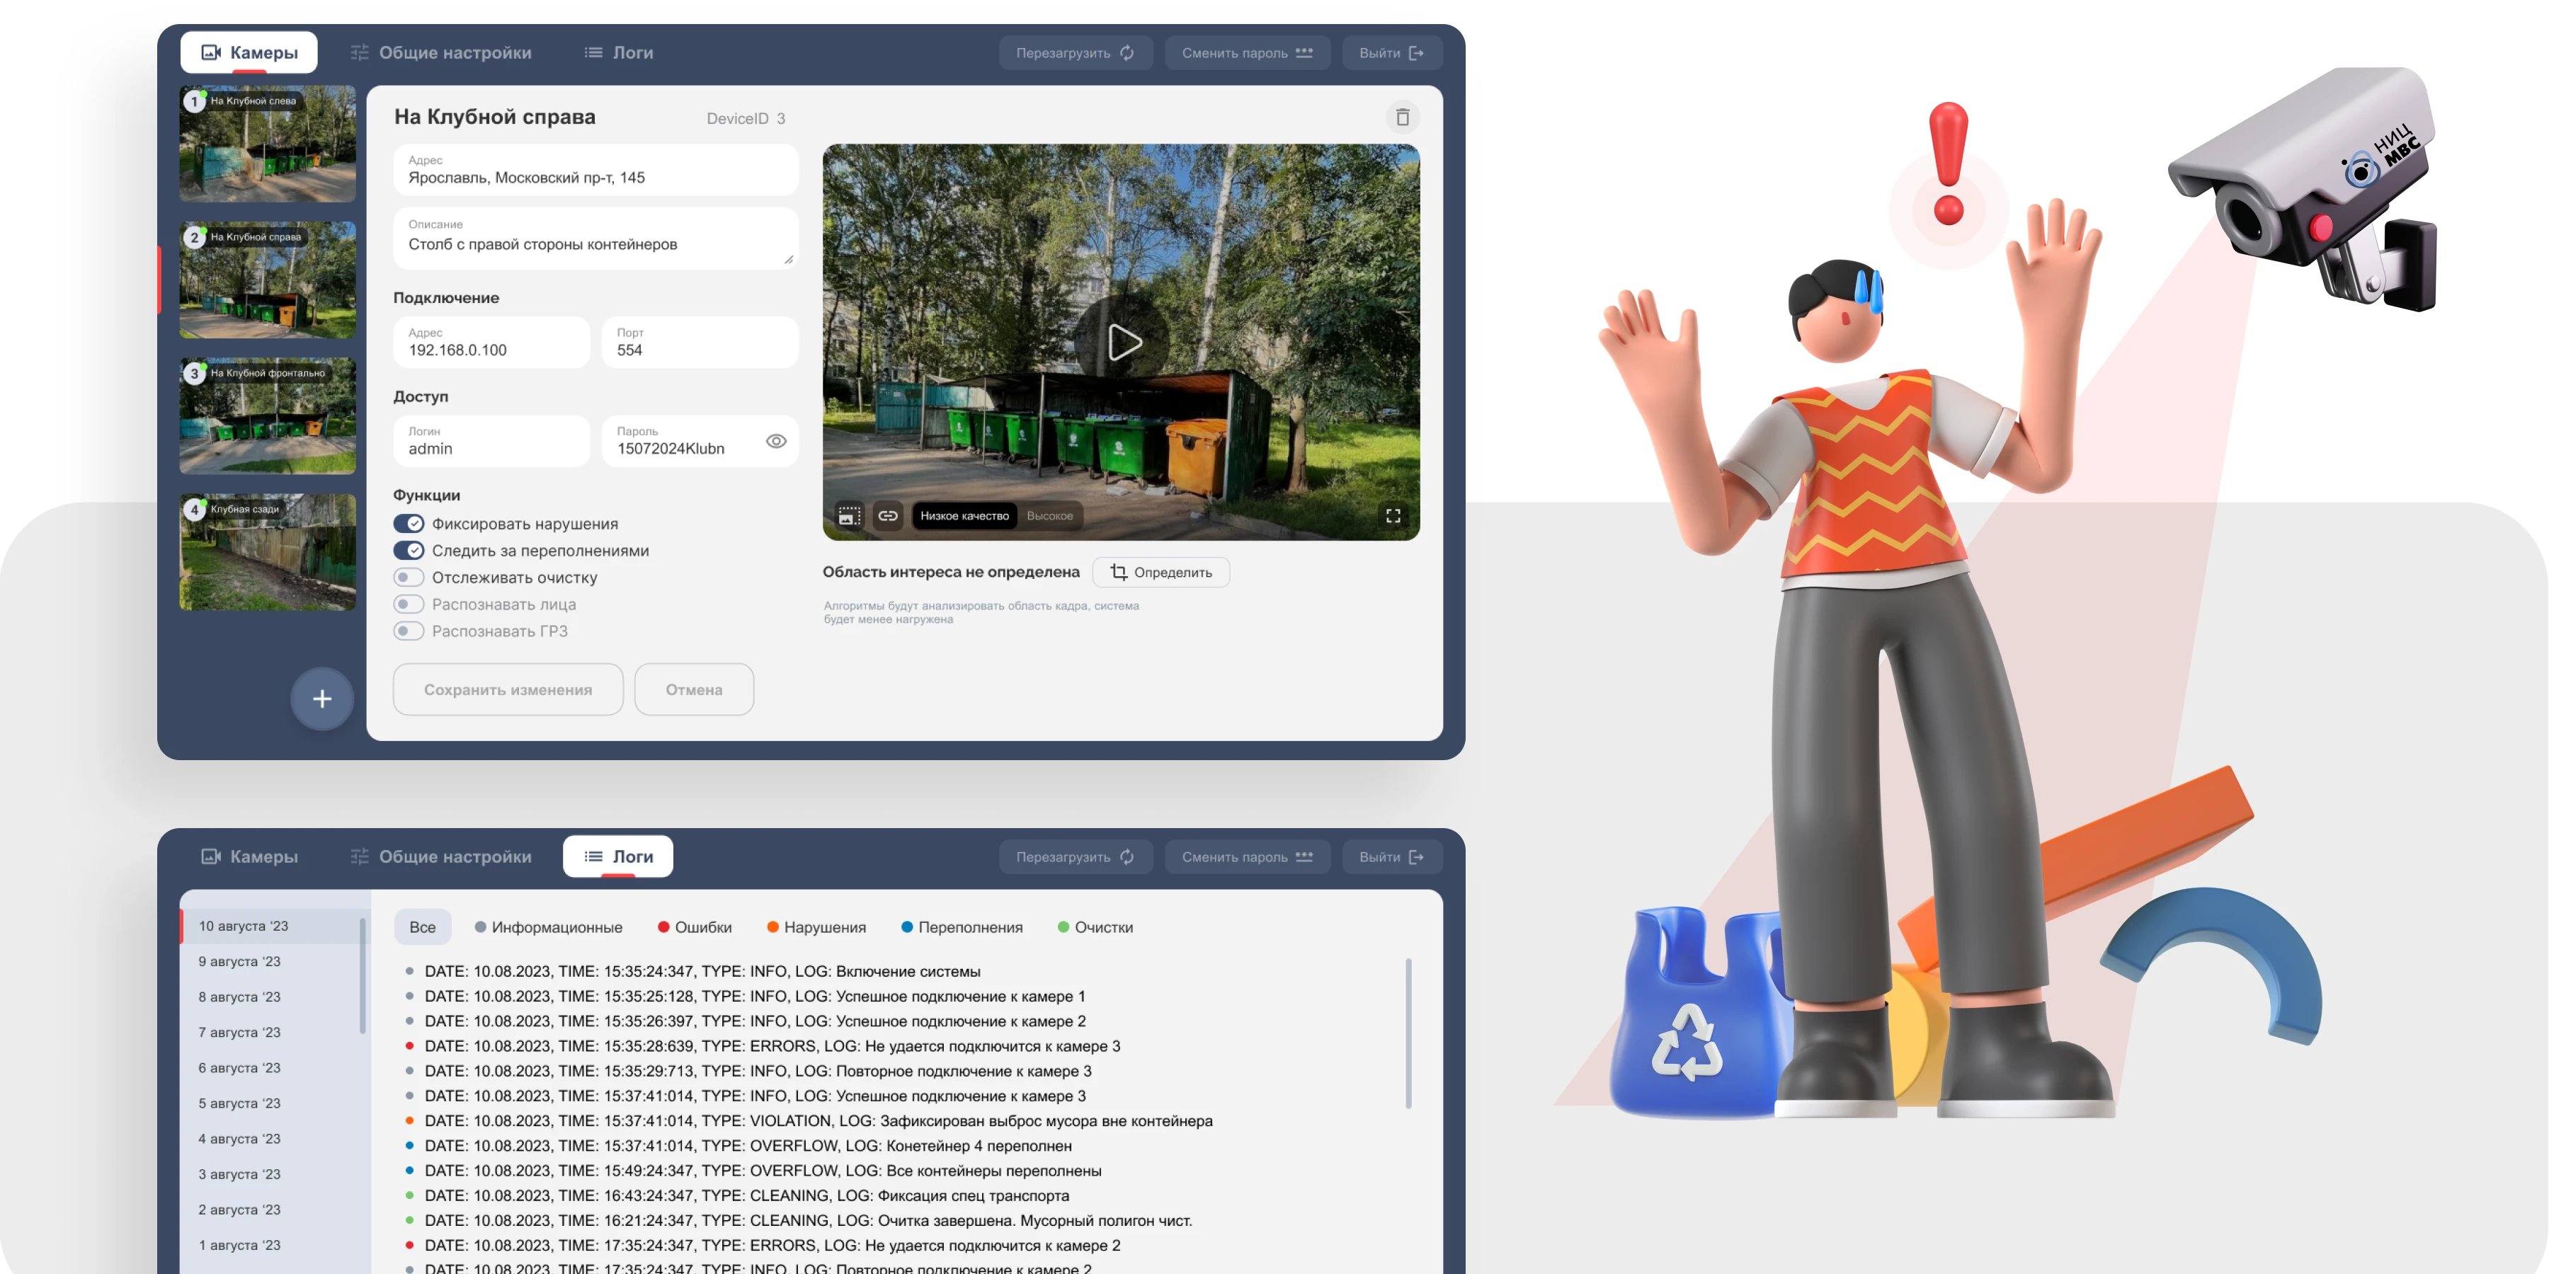Image resolution: width=2549 pixels, height=1274 pixels.
Task: Switch the video stream to Высокое quality
Action: (1049, 515)
